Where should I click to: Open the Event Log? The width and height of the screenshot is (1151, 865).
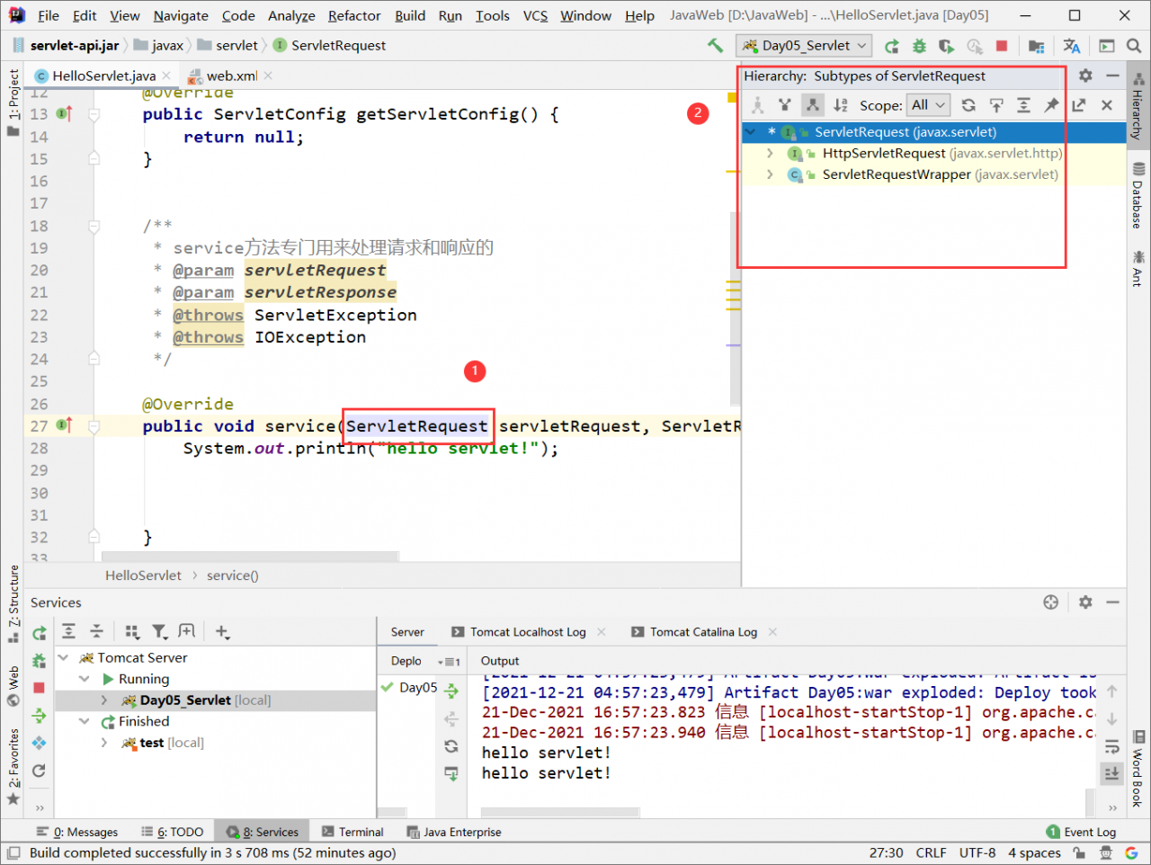(x=1081, y=832)
